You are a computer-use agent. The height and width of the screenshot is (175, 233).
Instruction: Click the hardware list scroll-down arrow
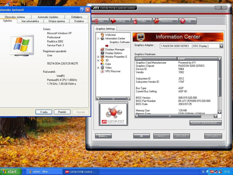click(220, 112)
